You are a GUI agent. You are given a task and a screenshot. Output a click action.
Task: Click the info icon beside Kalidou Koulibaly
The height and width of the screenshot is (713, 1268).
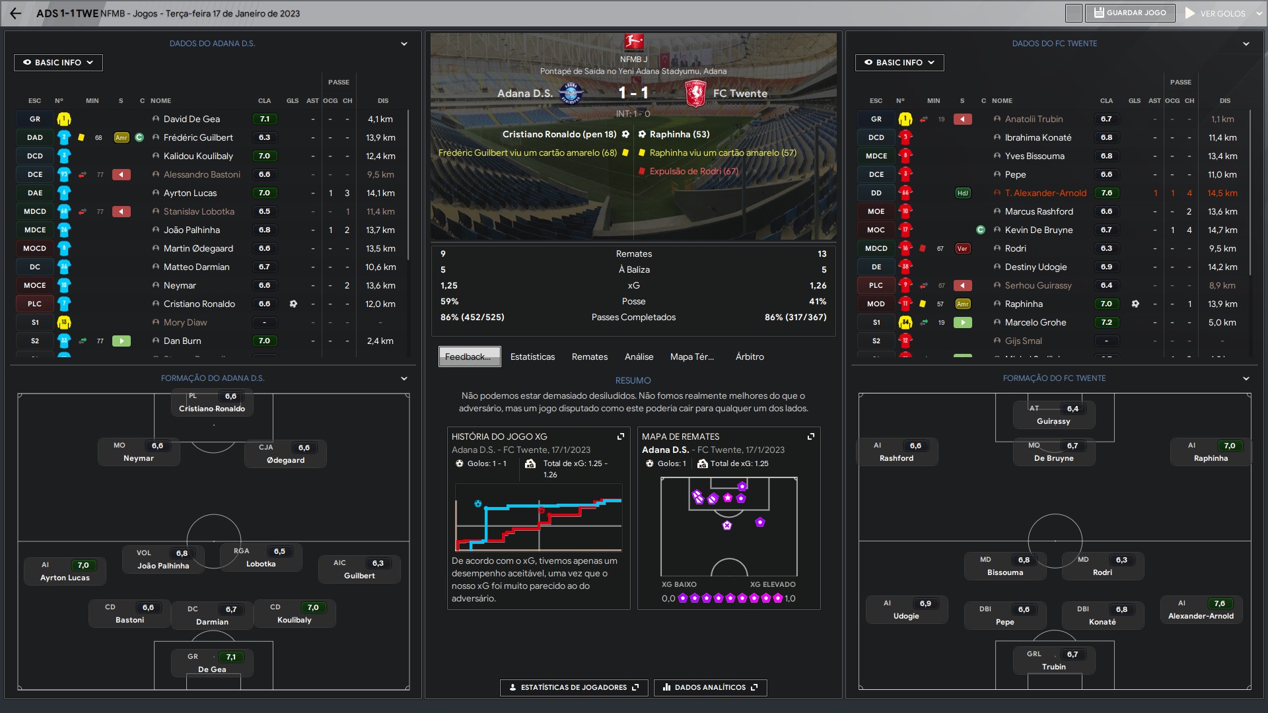[x=156, y=156]
